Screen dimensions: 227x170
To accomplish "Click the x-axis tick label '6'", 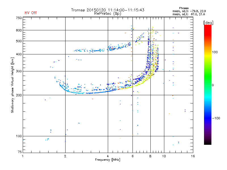I will click(x=133, y=156).
